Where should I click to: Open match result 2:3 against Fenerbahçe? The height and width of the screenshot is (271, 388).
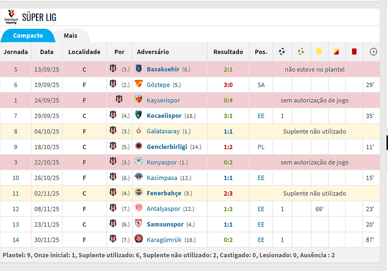[228, 193]
